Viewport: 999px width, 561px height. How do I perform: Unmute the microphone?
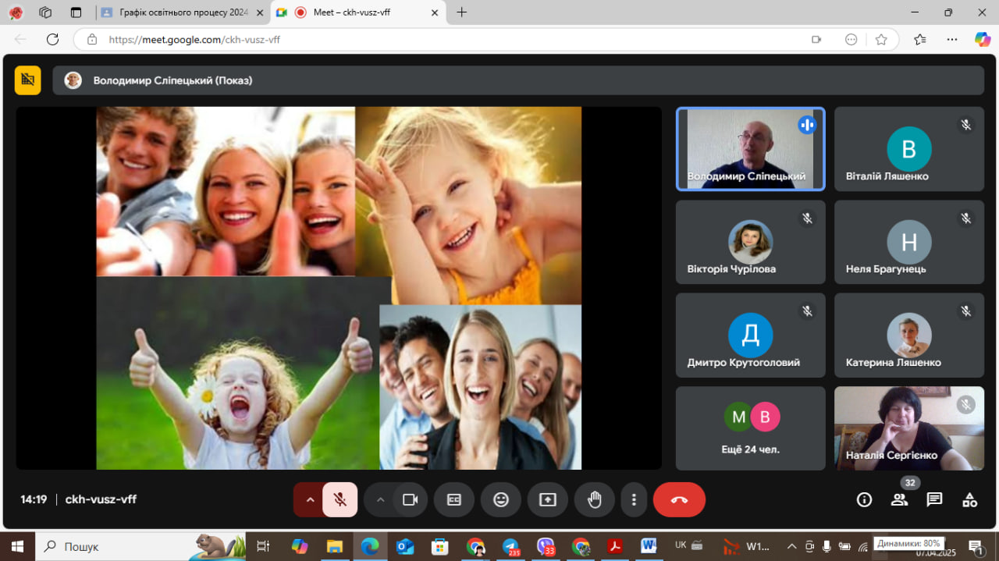(340, 500)
